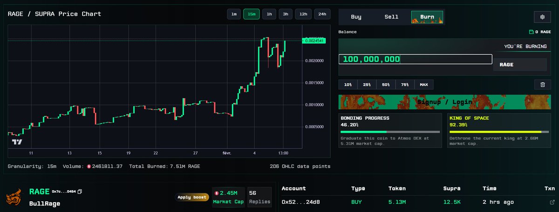Click the King of Space progress bar
559x212 pixels.
tap(499, 132)
